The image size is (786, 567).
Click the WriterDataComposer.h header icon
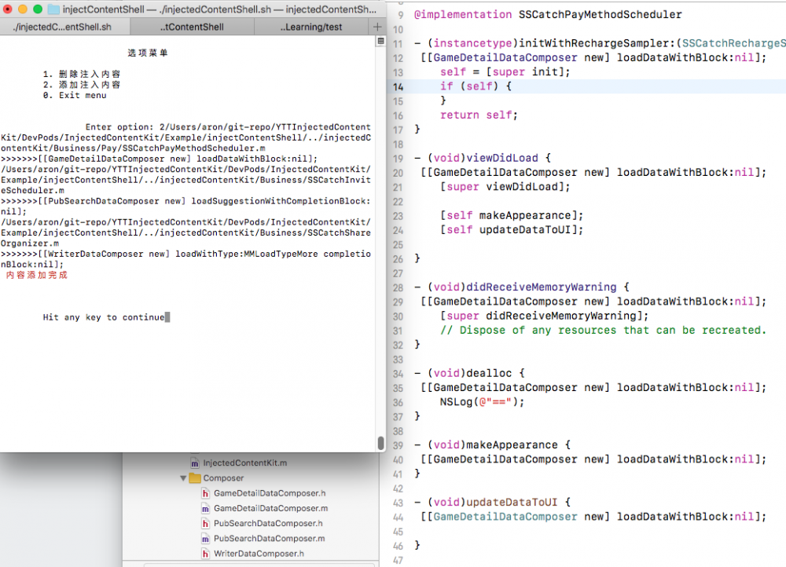(x=205, y=554)
